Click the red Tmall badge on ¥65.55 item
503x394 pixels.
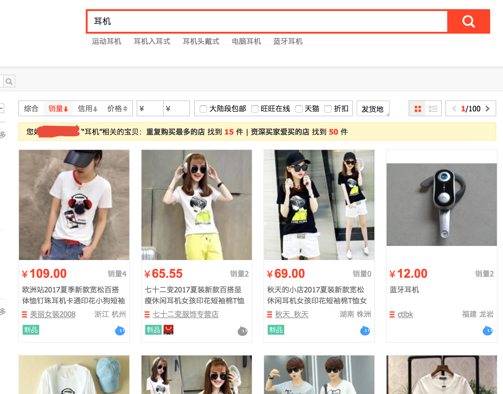click(168, 330)
